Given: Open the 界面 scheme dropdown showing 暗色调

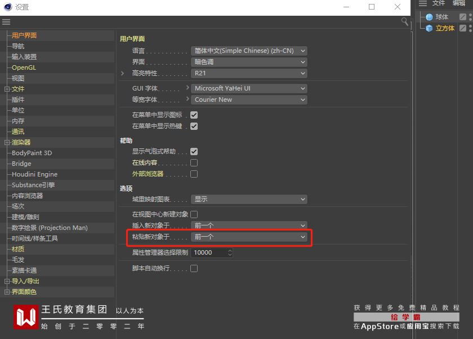Looking at the screenshot, I should tap(249, 62).
